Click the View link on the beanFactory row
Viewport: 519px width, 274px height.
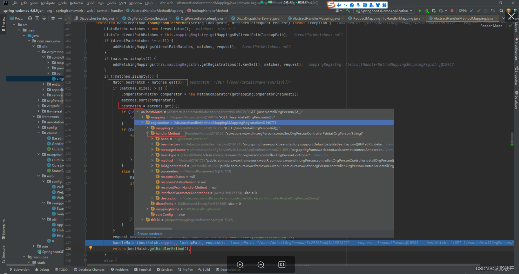point(389,144)
